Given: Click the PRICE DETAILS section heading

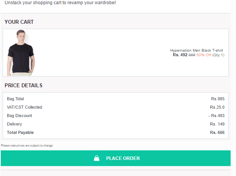Looking at the screenshot, I should pyautogui.click(x=23, y=85).
